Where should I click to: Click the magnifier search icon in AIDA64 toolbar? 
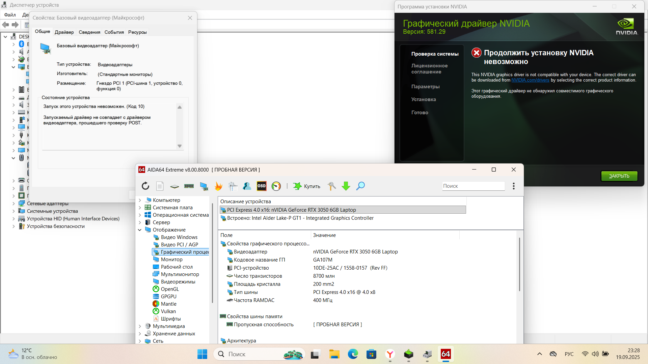coord(360,186)
